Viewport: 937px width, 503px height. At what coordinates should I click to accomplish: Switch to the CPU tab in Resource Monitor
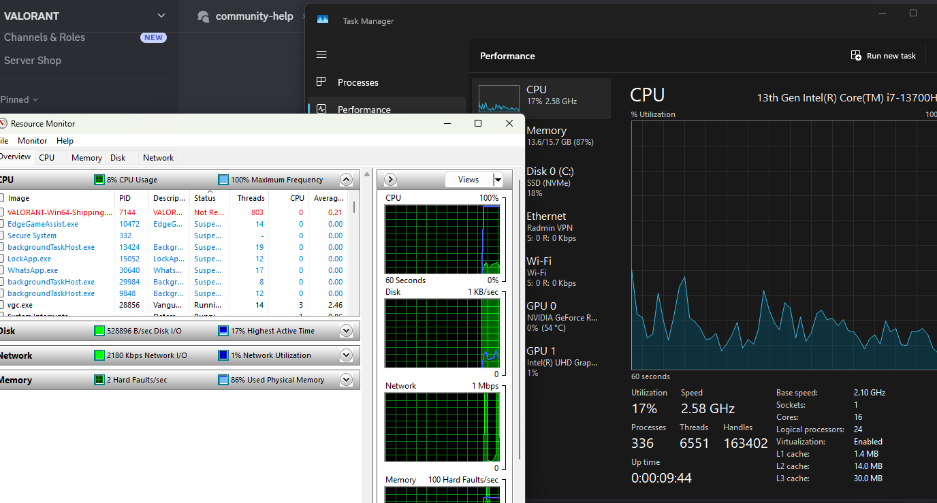(x=47, y=157)
